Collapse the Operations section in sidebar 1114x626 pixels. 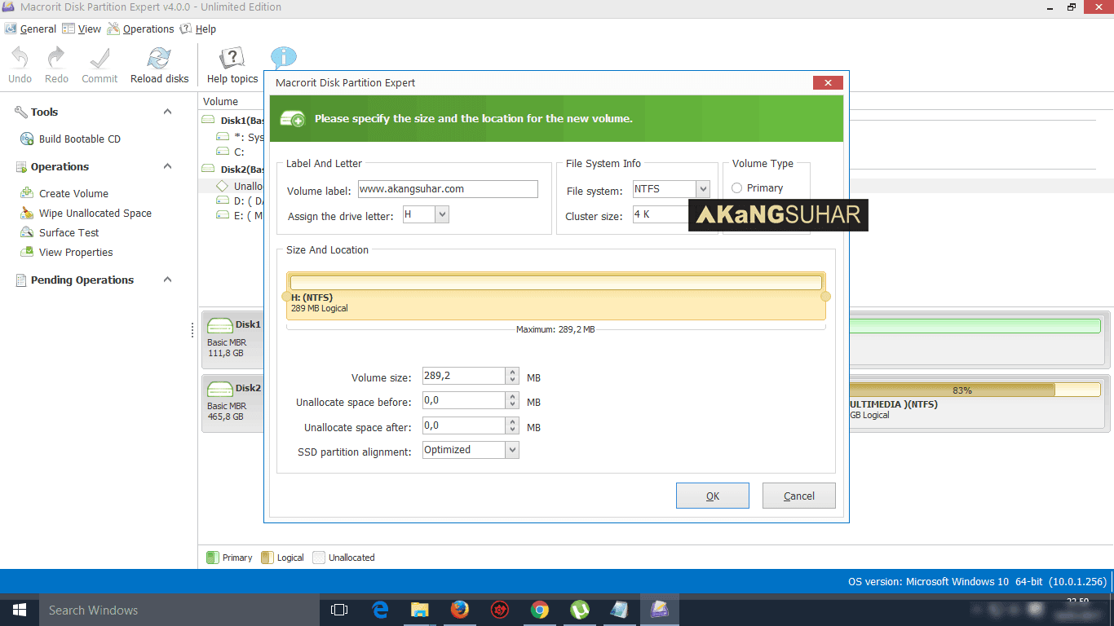tap(168, 166)
